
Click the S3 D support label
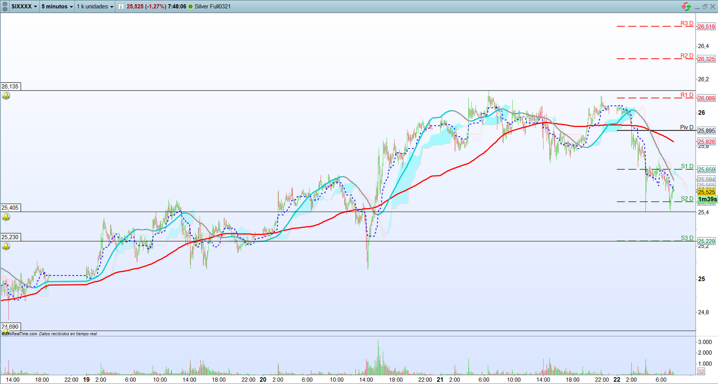click(x=687, y=238)
